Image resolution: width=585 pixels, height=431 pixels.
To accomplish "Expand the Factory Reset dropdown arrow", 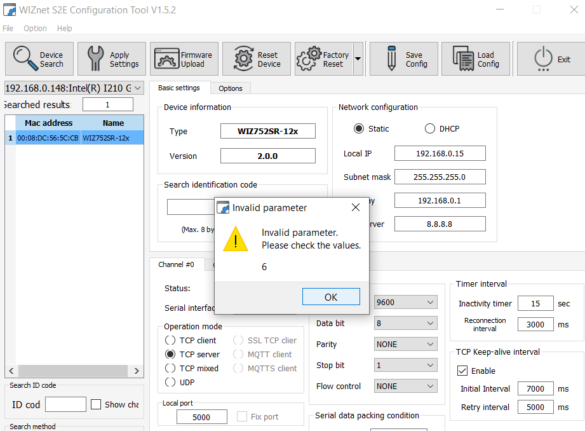I will pyautogui.click(x=358, y=58).
